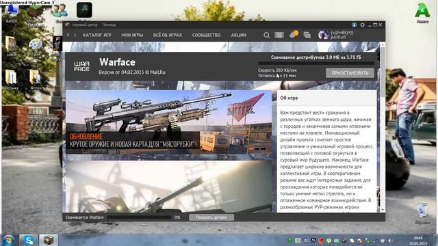Pause download with ПРИОСТАНОВИТЬ button
Image resolution: width=438 pixels, height=246 pixels.
coord(350,73)
